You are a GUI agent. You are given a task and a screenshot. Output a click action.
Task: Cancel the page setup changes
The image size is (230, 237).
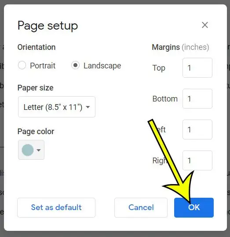point(141,207)
